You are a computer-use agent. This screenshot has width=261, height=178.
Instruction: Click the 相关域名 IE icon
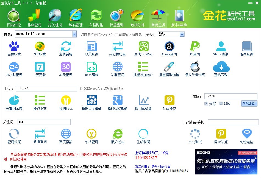[118, 134]
